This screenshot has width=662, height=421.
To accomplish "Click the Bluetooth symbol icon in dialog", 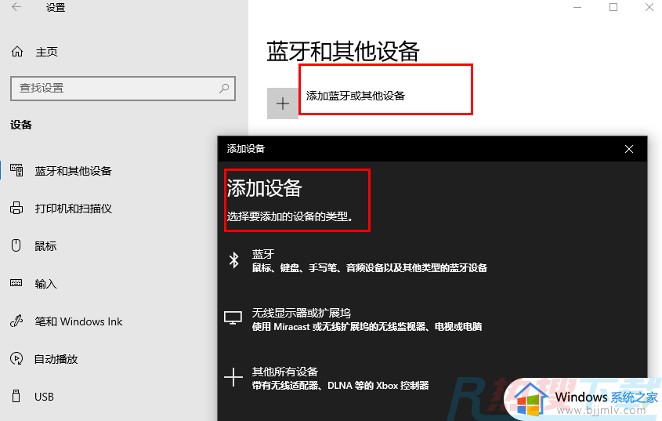I will click(233, 260).
